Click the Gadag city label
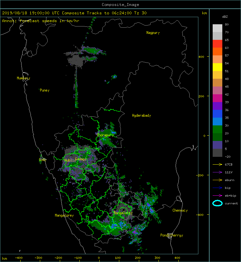241x262 pixels. (x=81, y=159)
